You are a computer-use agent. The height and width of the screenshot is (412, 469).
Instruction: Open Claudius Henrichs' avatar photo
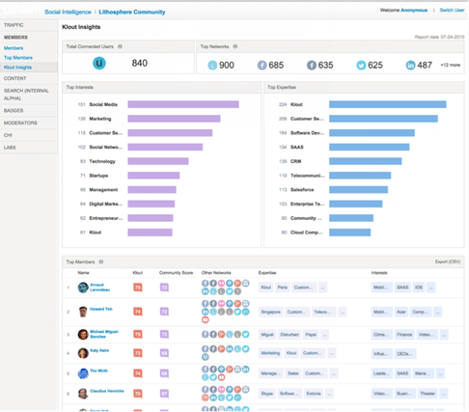pos(83,394)
